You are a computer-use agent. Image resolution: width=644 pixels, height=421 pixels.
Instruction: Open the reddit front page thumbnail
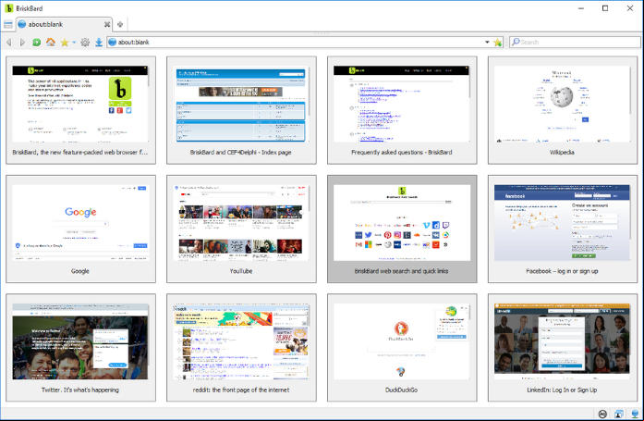tap(241, 347)
